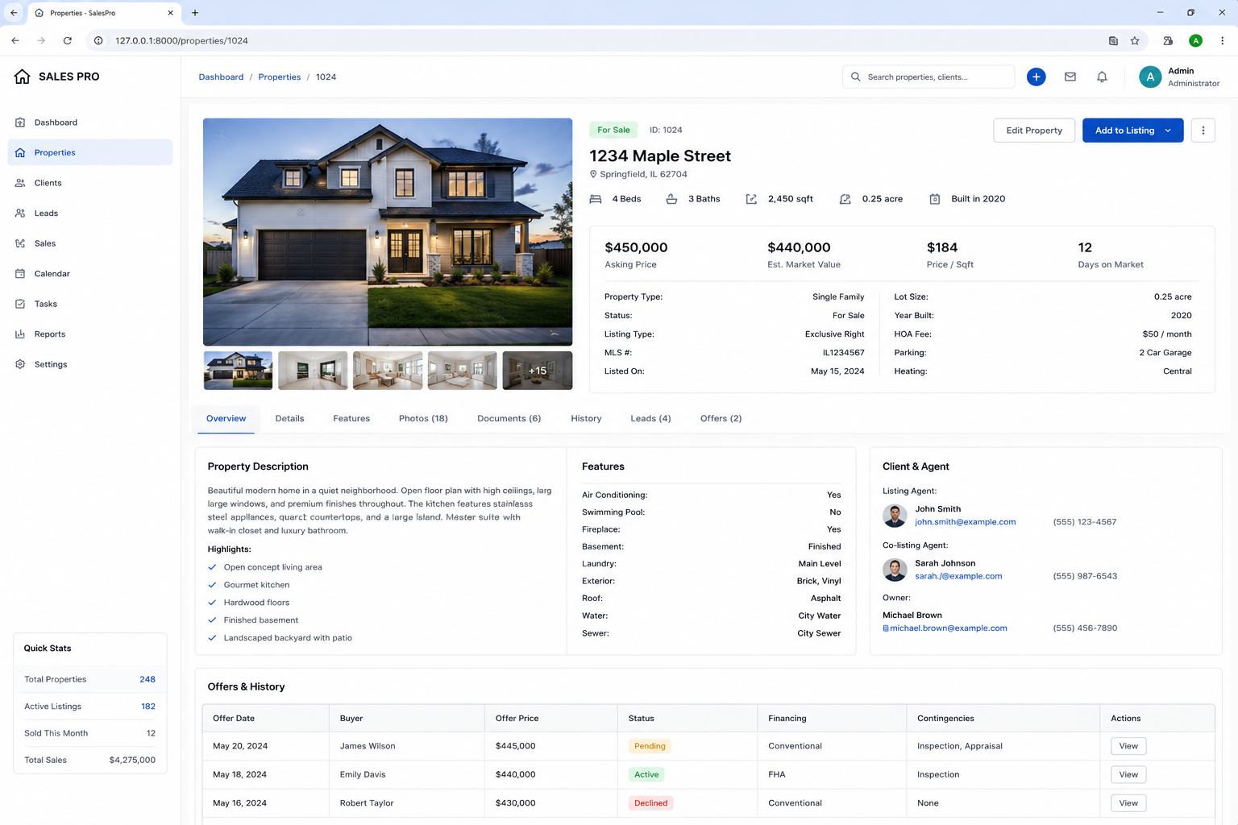Click the Edit Property button
Viewport: 1238px width, 825px height.
(1034, 131)
